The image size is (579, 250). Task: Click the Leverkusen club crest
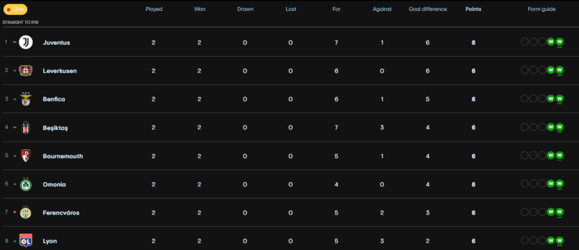pyautogui.click(x=26, y=71)
